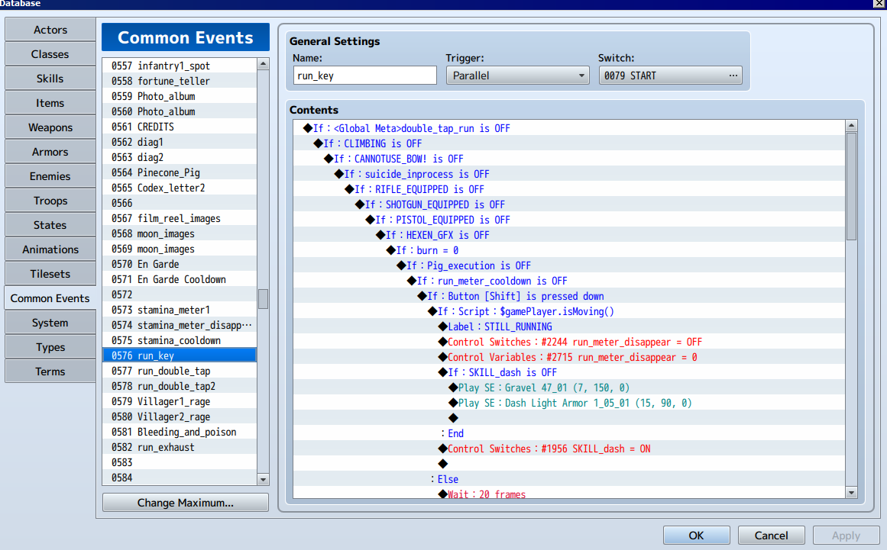
Task: Select the If HEXEN_GFX is OFF command
Action: [x=570, y=235]
